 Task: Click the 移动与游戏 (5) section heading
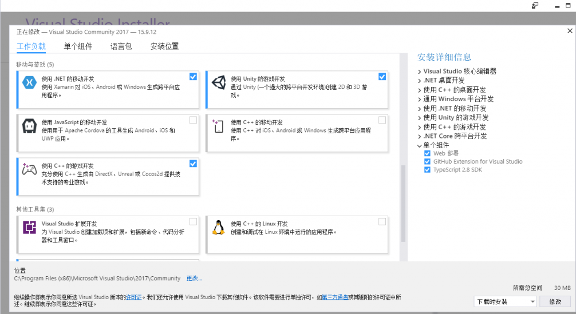point(35,65)
